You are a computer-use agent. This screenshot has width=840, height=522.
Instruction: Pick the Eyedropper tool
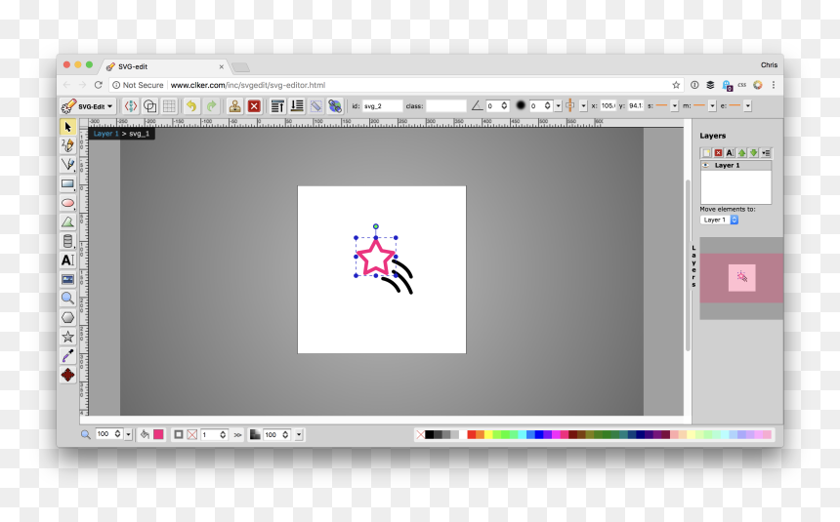pyautogui.click(x=67, y=355)
